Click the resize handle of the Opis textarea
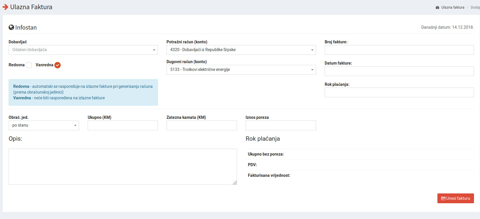Image resolution: width=480 pixels, height=219 pixels. coord(235,183)
